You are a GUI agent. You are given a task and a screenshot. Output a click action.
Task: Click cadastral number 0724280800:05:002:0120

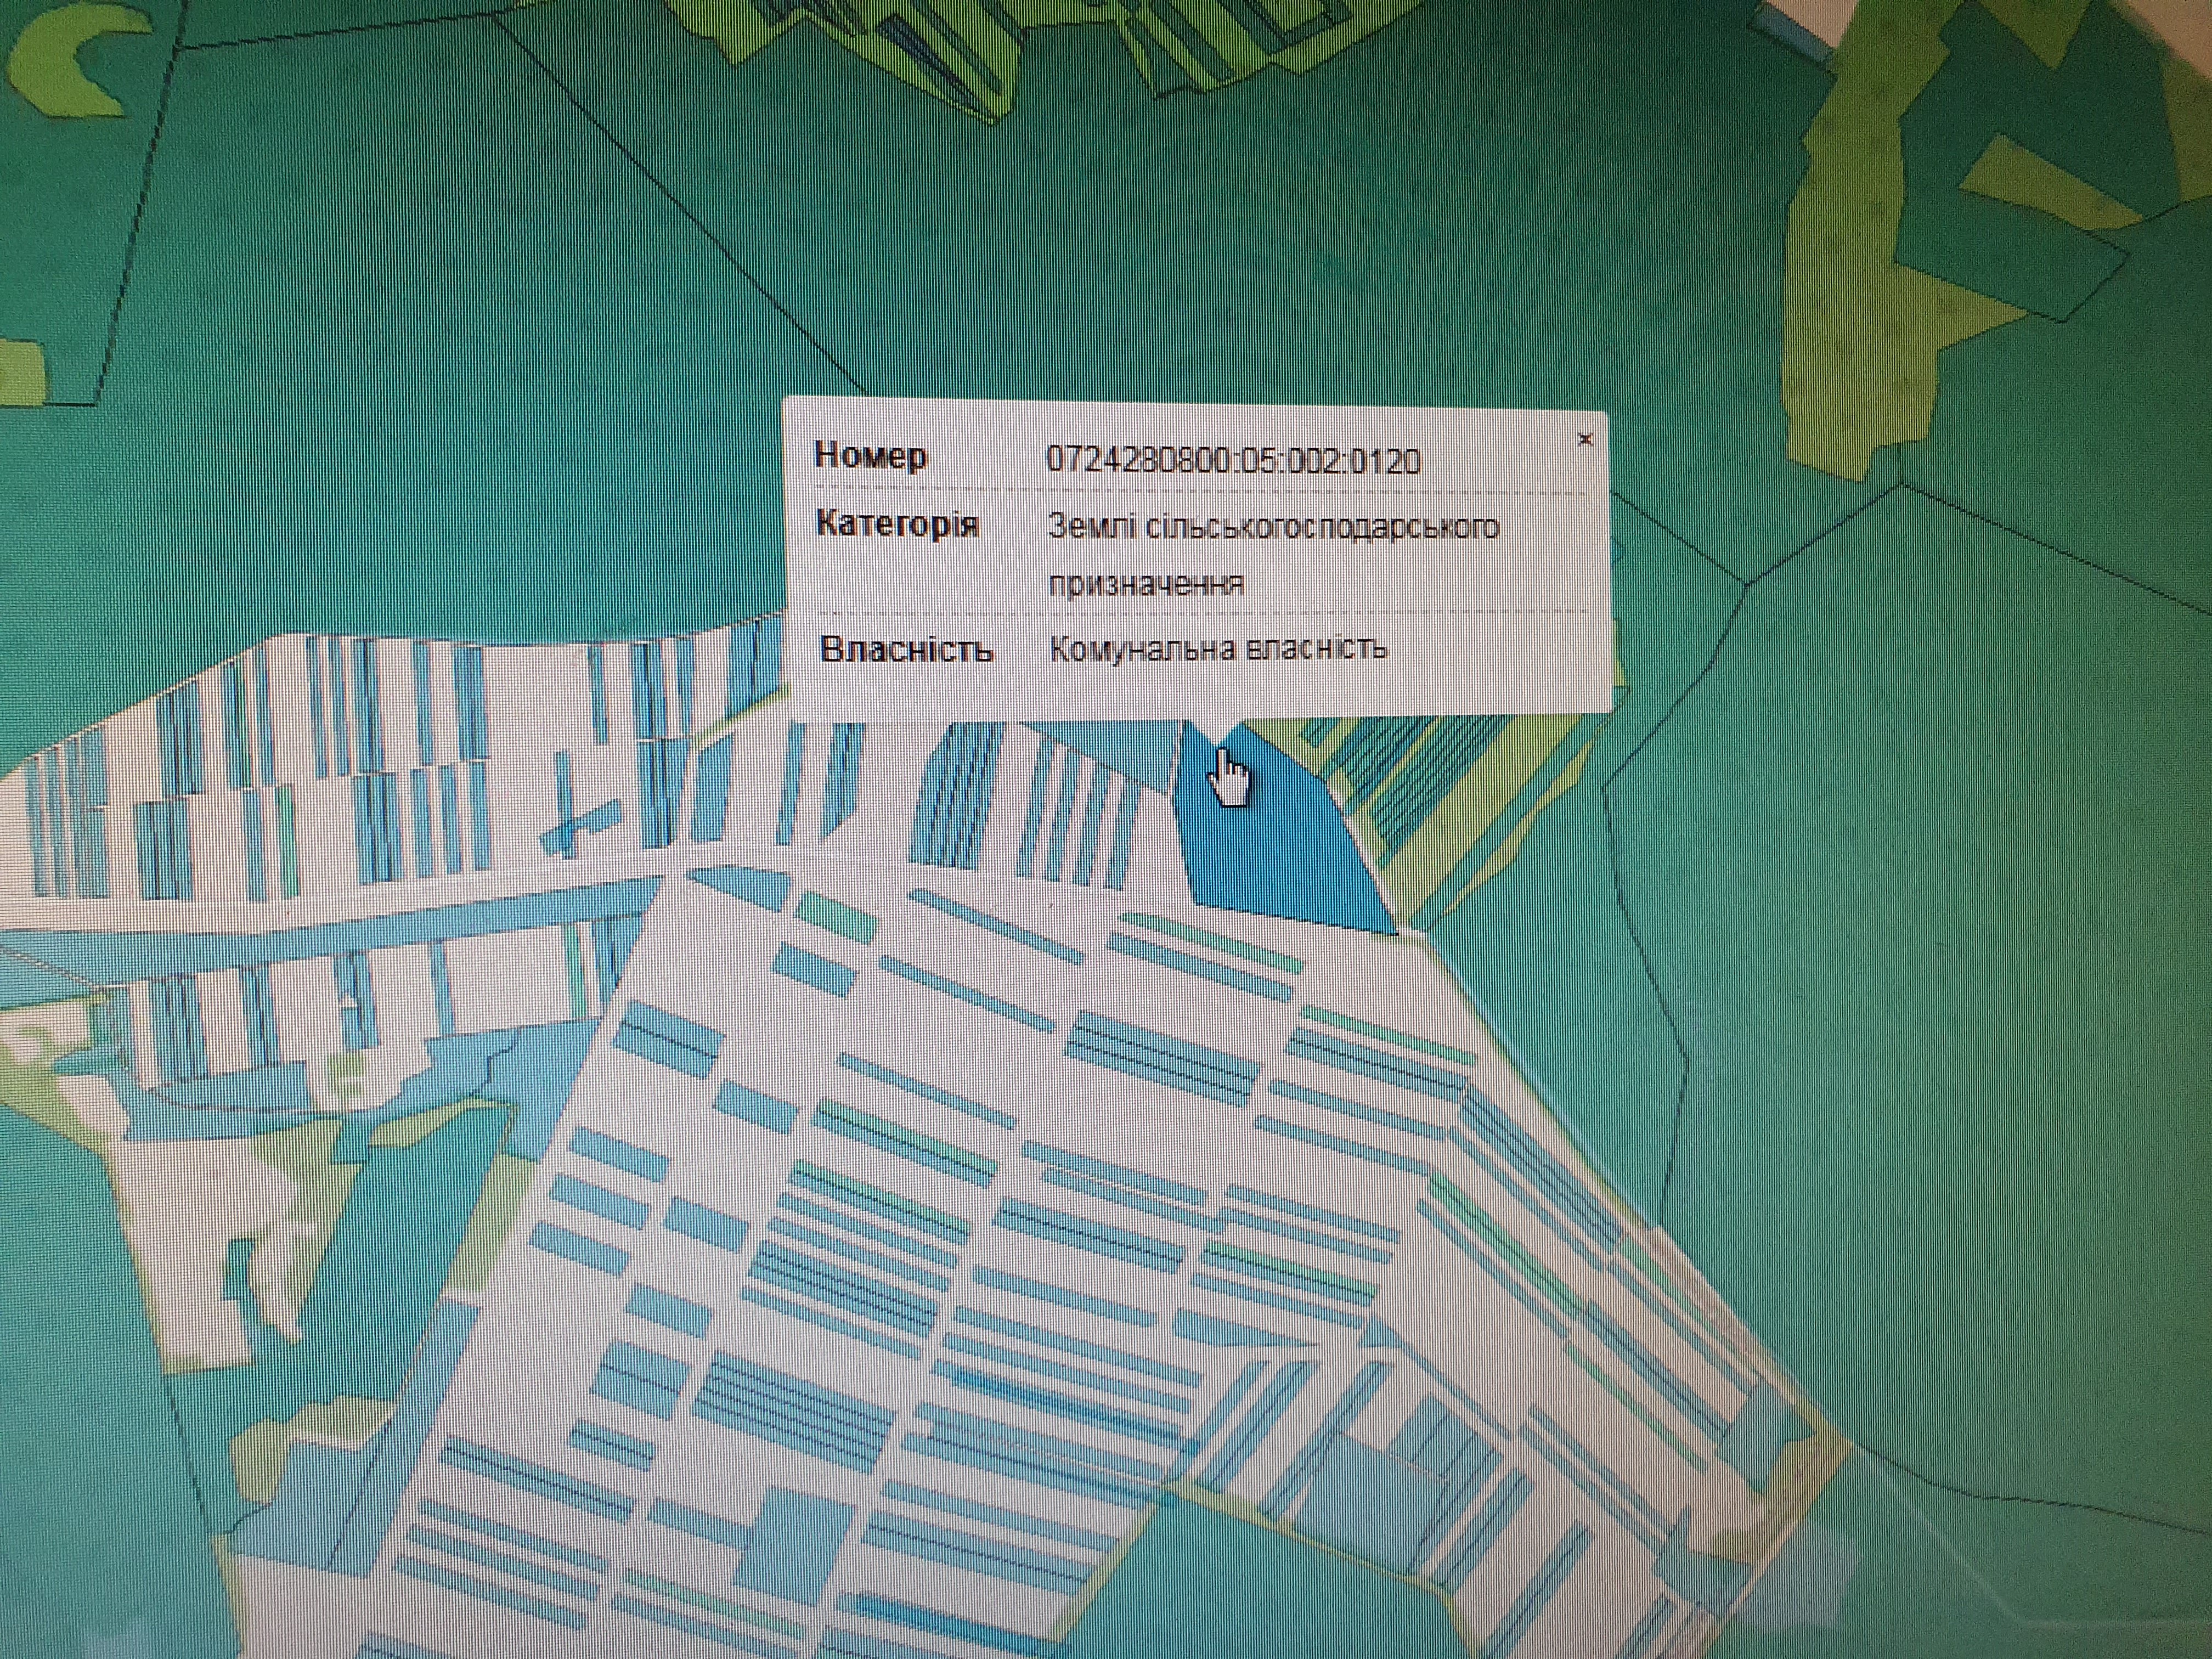coord(1233,460)
